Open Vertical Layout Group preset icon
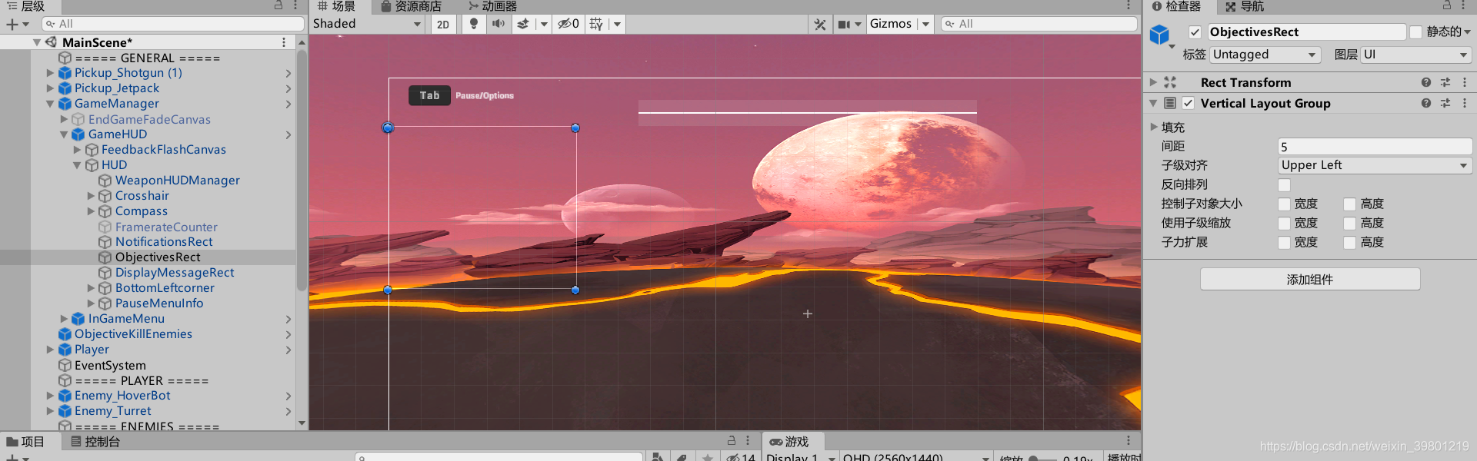1477x461 pixels. click(1445, 103)
